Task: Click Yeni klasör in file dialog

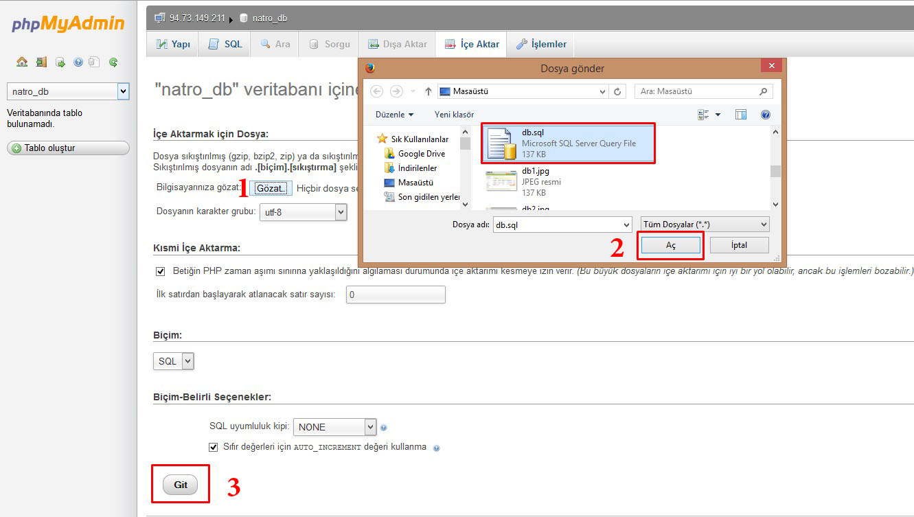Action: coord(454,115)
